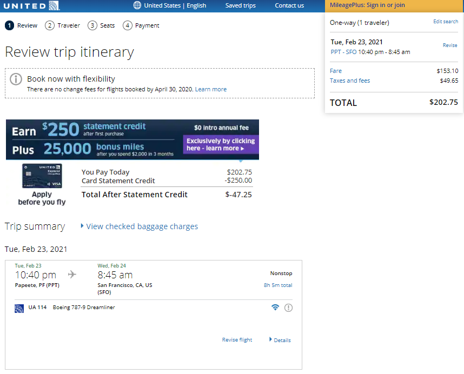Select step 1 Review

pyautogui.click(x=21, y=25)
